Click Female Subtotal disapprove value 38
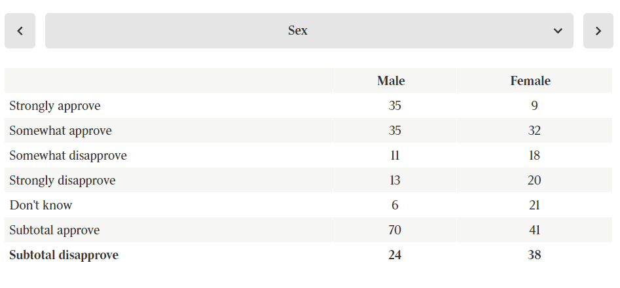The height and width of the screenshot is (288, 620). [x=534, y=255]
